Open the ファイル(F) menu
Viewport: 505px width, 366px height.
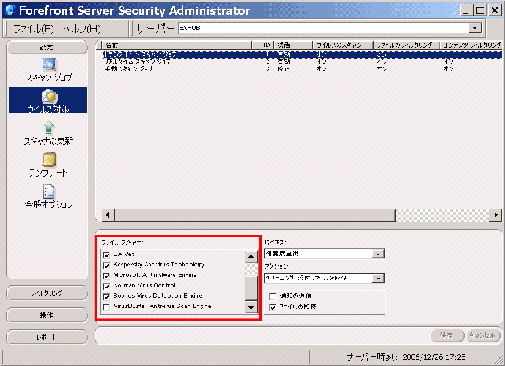coord(33,29)
